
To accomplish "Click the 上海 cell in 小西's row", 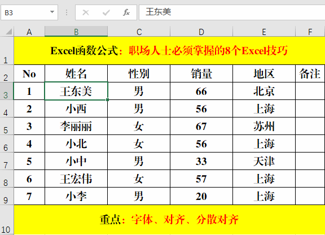I will pyautogui.click(x=264, y=108).
